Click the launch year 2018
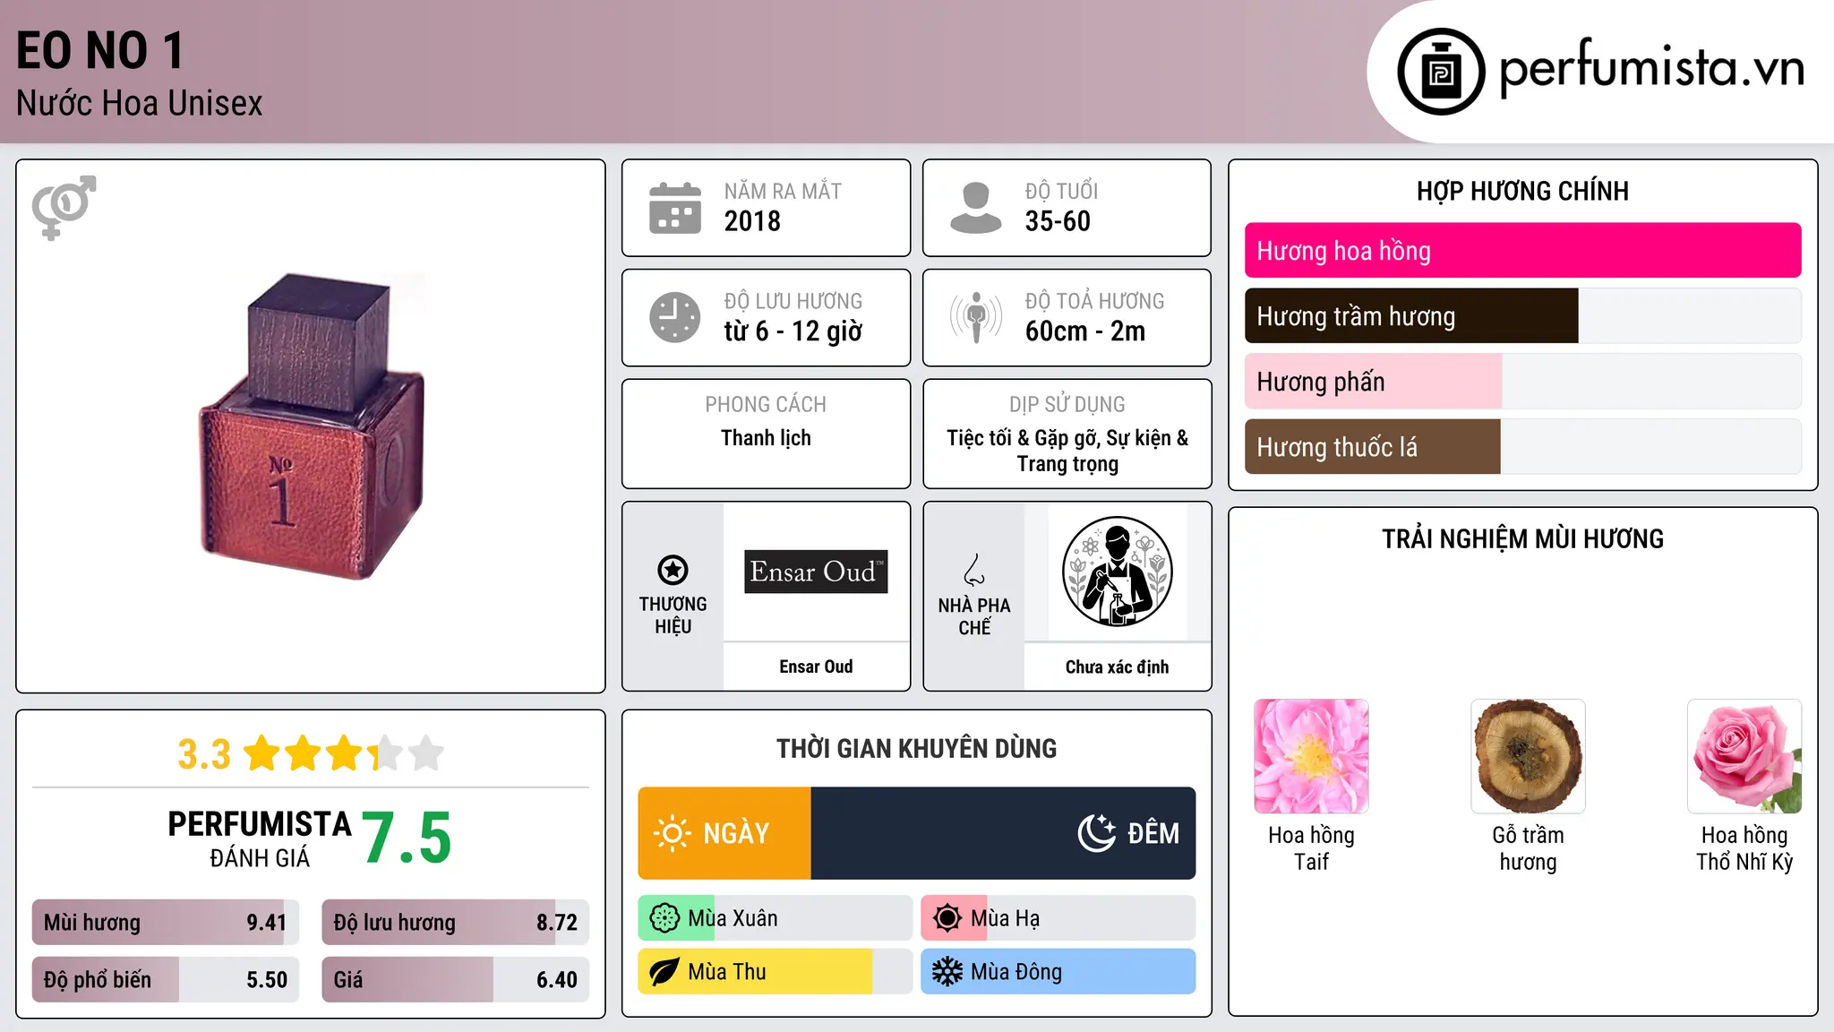The image size is (1834, 1032). pos(752,221)
